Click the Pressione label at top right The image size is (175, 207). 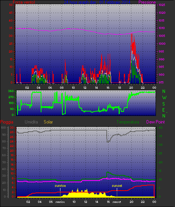pyautogui.click(x=147, y=2)
